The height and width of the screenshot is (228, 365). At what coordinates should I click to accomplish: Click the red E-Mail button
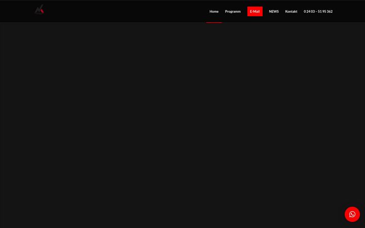pyautogui.click(x=254, y=11)
